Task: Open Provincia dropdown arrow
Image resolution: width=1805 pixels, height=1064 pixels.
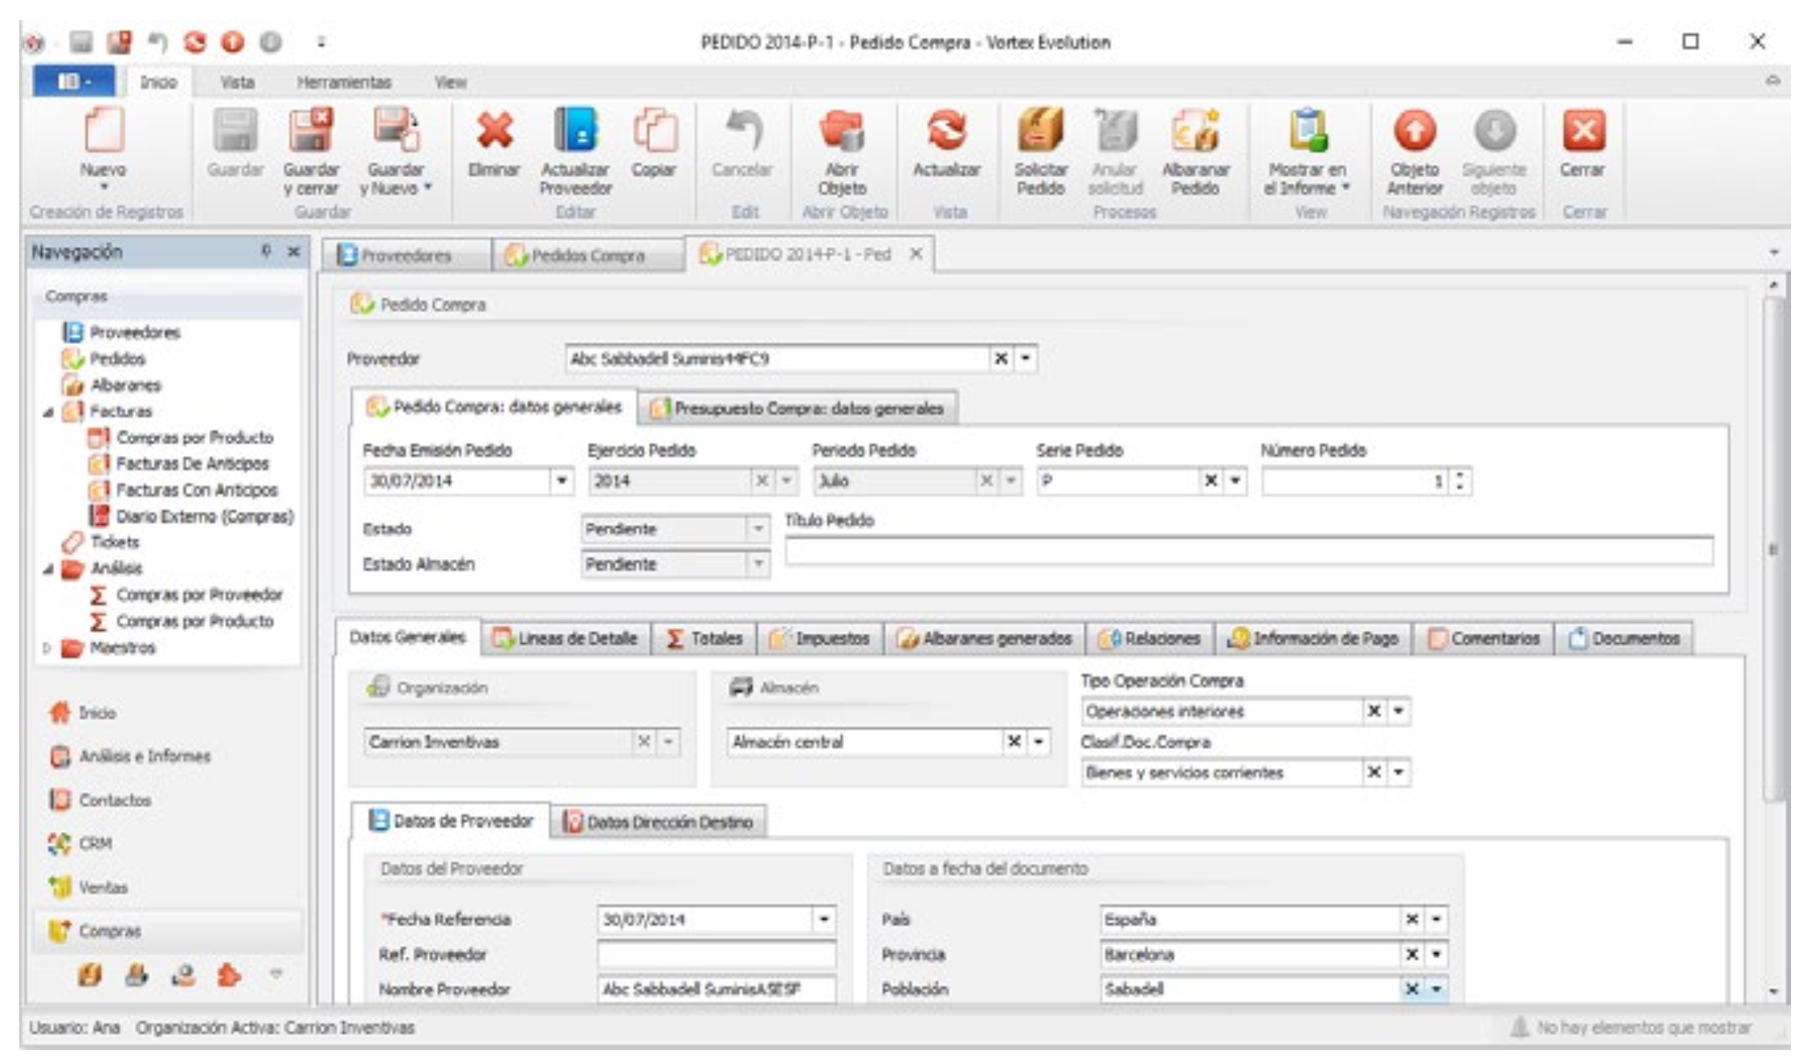Action: (x=1436, y=955)
